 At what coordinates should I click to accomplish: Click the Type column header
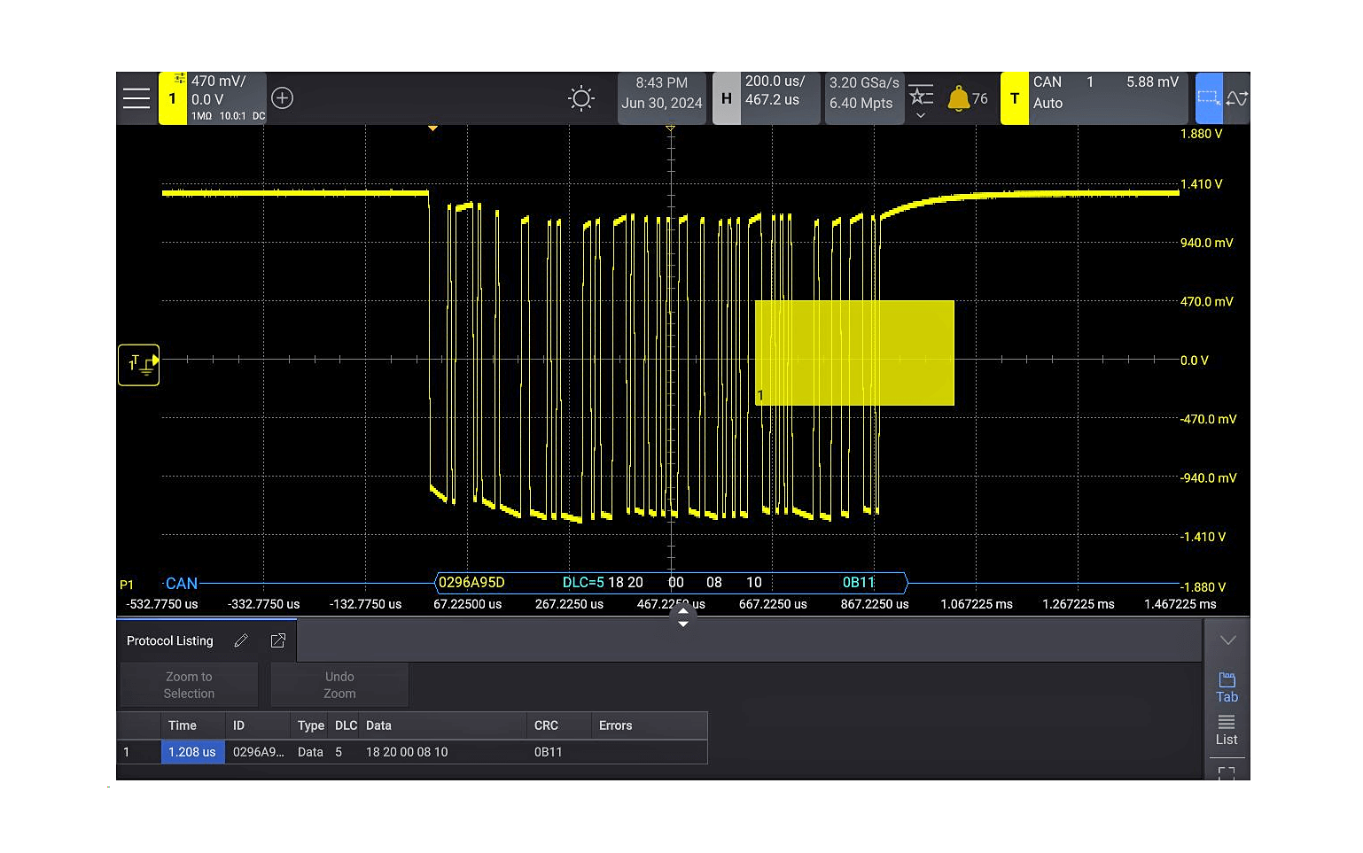point(310,725)
